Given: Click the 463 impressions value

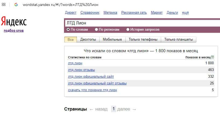Looking at the screenshot, I should (x=211, y=70).
